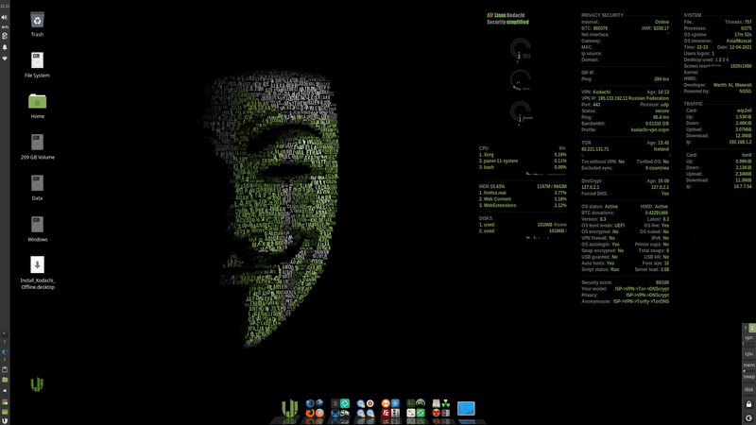Open the clipboard manager panel icon

point(5,36)
